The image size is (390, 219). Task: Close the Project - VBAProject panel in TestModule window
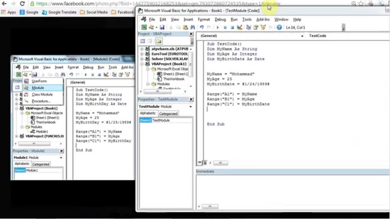click(x=191, y=34)
